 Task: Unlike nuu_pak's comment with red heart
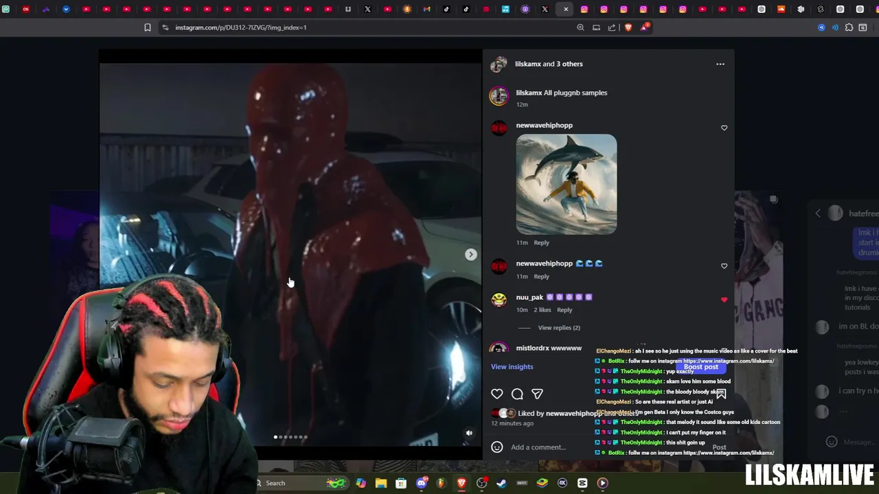click(724, 300)
